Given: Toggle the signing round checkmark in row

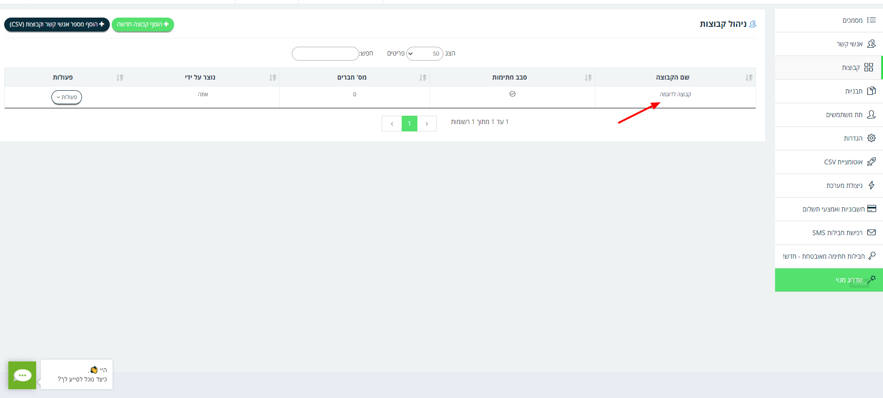Looking at the screenshot, I should coord(512,94).
